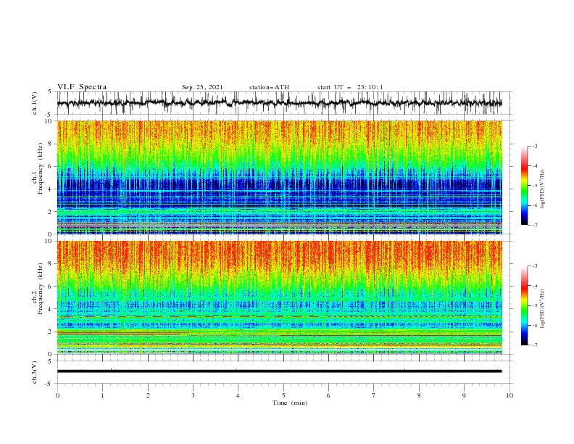Screen dimensions: 574x444
Task: Click the time axis tick '4'
Action: coord(238,395)
